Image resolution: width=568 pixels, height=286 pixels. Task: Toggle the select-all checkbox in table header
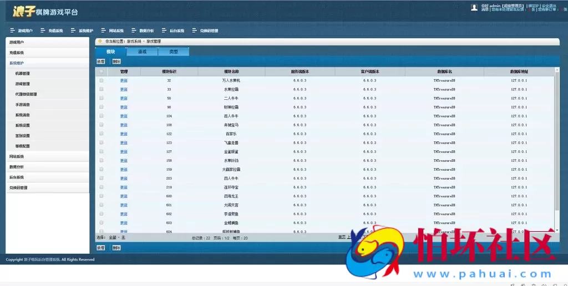click(101, 71)
